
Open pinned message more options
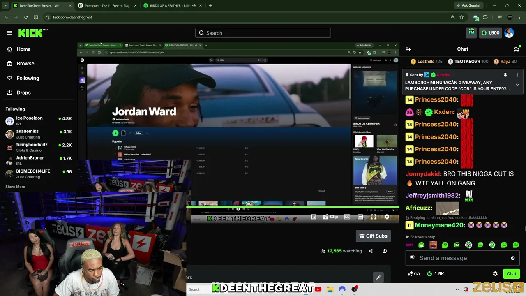point(517,75)
